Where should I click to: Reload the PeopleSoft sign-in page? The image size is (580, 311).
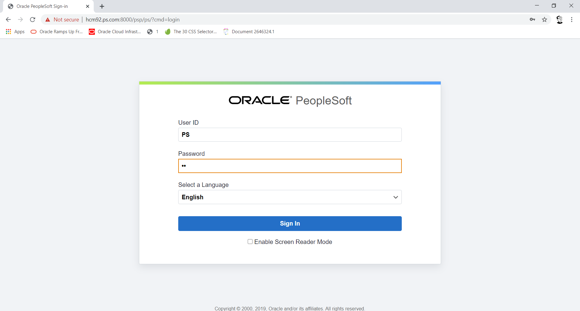point(33,20)
